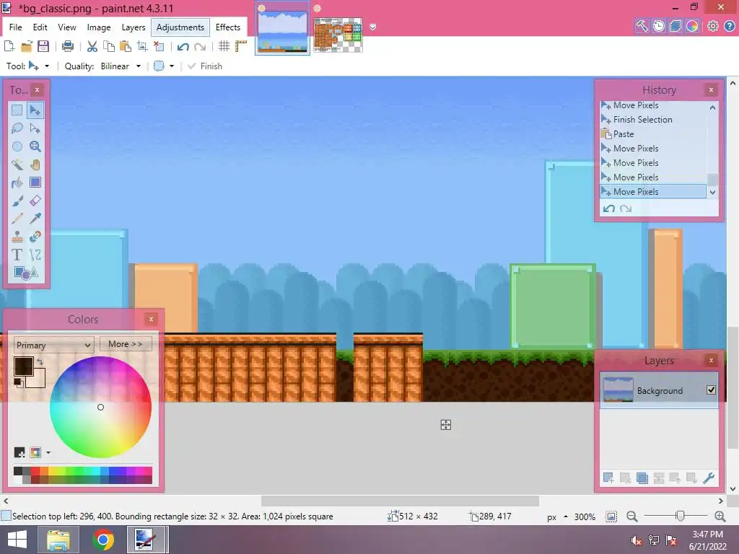
Task: Select the Paintbrush tool
Action: coord(17,201)
